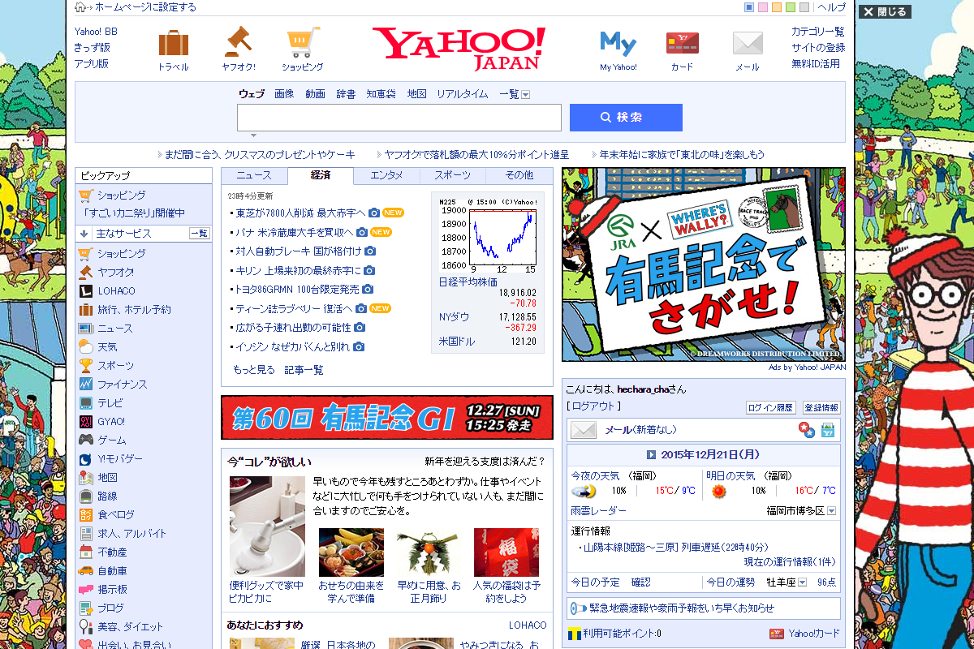Screen dimensions: 974x649
Task: Click the おせちの由来を学んで準備 thumbnail
Action: tap(351, 552)
